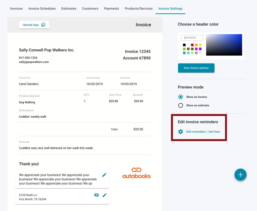Click the color picker icon in the hex field
This screenshot has height=211, width=257.
pos(185,38)
